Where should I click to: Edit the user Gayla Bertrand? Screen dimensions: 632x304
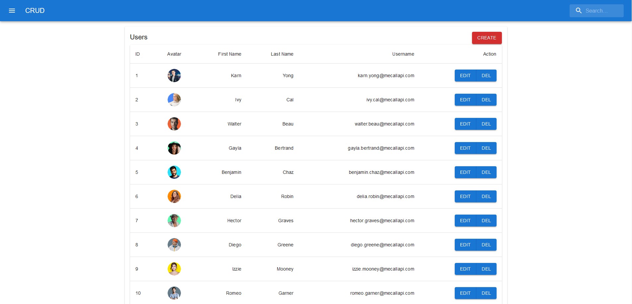pos(465,148)
